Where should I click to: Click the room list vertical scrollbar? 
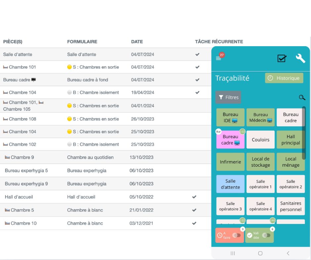(304, 132)
